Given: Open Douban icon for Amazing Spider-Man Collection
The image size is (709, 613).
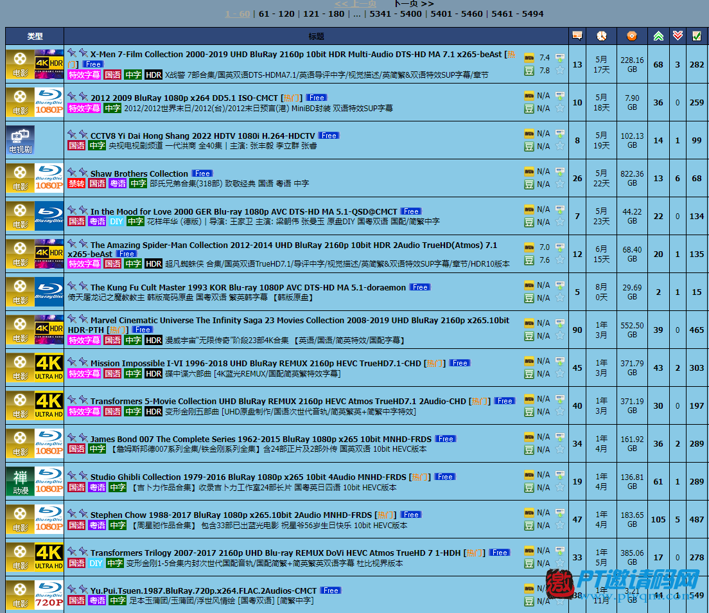Looking at the screenshot, I should point(529,260).
